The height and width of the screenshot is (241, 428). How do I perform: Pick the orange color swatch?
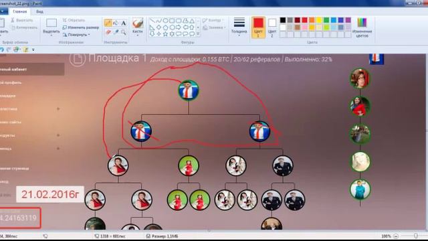pos(312,20)
